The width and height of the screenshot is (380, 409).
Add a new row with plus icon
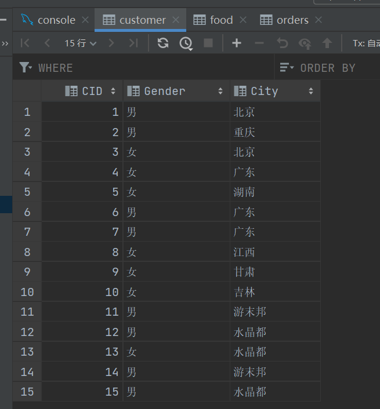pos(237,43)
